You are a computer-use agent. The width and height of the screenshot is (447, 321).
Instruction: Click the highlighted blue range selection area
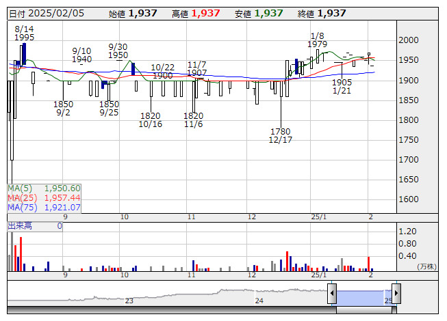[x=363, y=296]
